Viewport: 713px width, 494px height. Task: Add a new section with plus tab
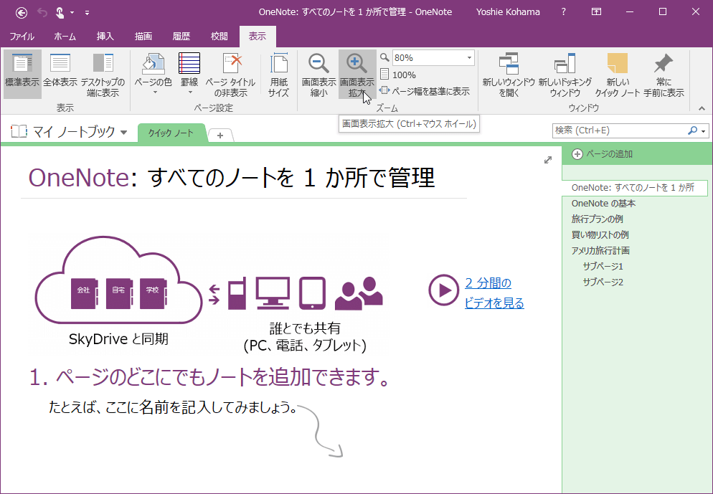click(220, 135)
